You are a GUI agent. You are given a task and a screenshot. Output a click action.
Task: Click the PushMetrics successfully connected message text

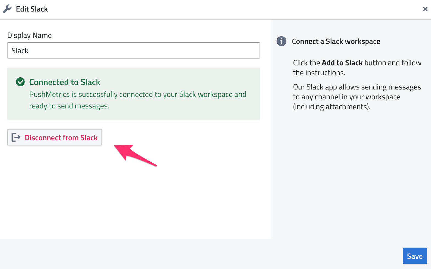point(137,94)
